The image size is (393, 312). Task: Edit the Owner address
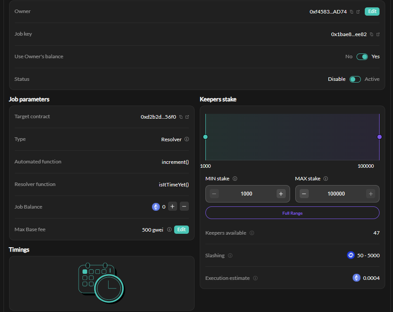click(x=372, y=12)
